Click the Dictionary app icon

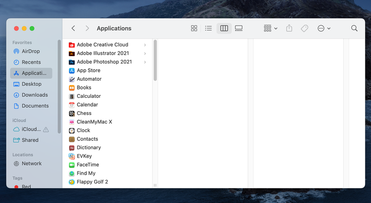pos(72,148)
